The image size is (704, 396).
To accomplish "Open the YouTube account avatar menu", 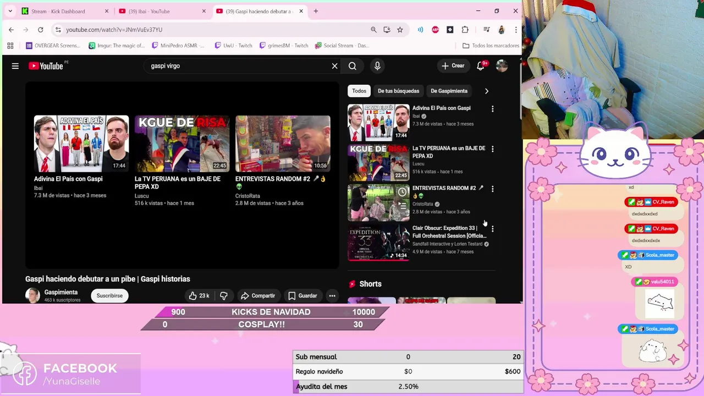I will [502, 66].
